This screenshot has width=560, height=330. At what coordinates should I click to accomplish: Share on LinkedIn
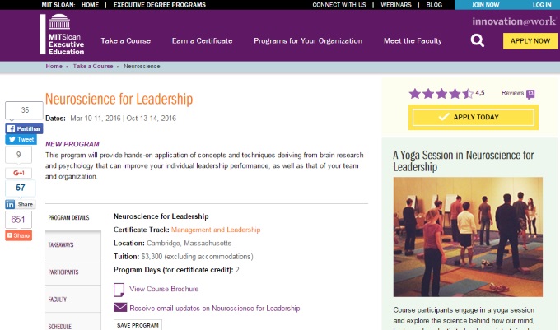point(20,203)
